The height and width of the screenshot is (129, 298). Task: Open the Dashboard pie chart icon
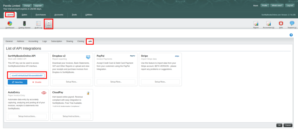pos(10,23)
